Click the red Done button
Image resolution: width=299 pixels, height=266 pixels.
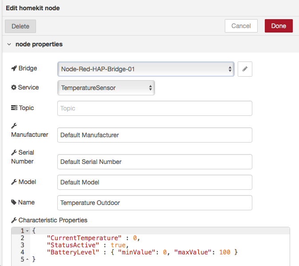(x=279, y=26)
